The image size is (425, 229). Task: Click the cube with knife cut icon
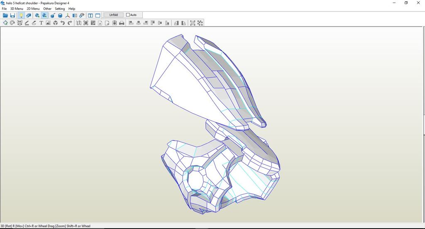53,15
